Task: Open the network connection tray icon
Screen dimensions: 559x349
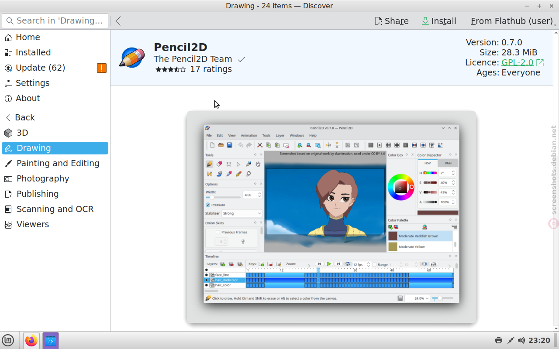Action: coord(510,340)
